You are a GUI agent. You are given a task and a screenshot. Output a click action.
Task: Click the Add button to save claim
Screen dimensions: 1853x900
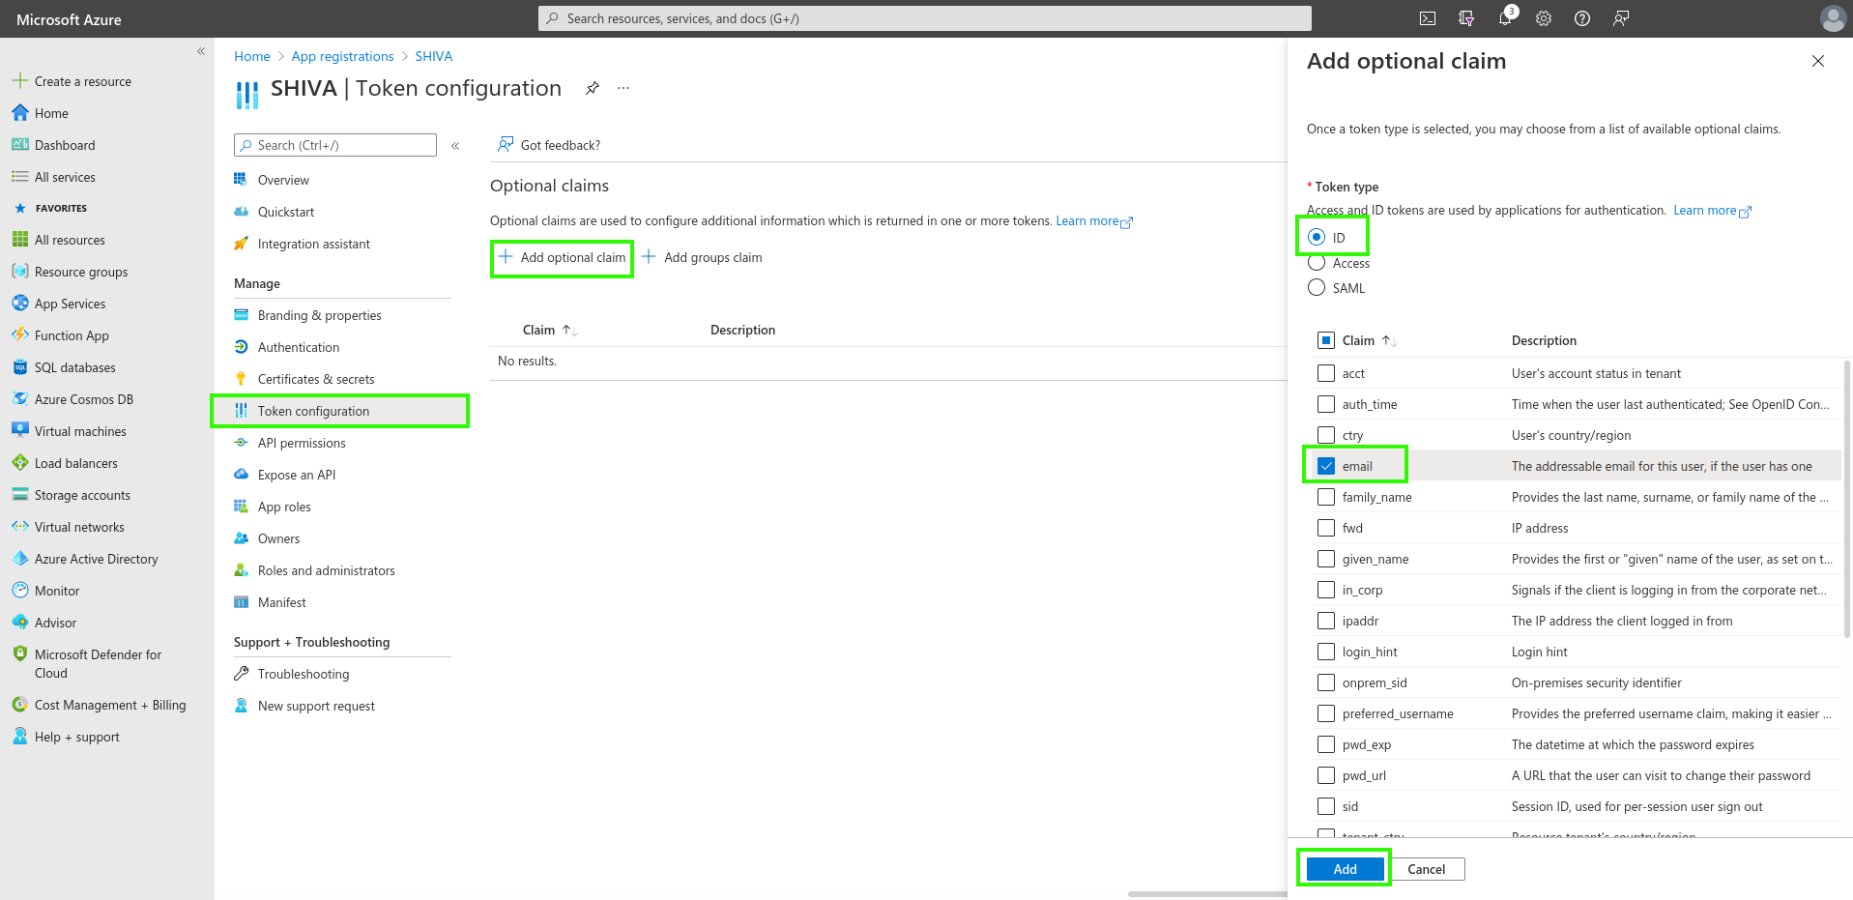[1345, 869]
